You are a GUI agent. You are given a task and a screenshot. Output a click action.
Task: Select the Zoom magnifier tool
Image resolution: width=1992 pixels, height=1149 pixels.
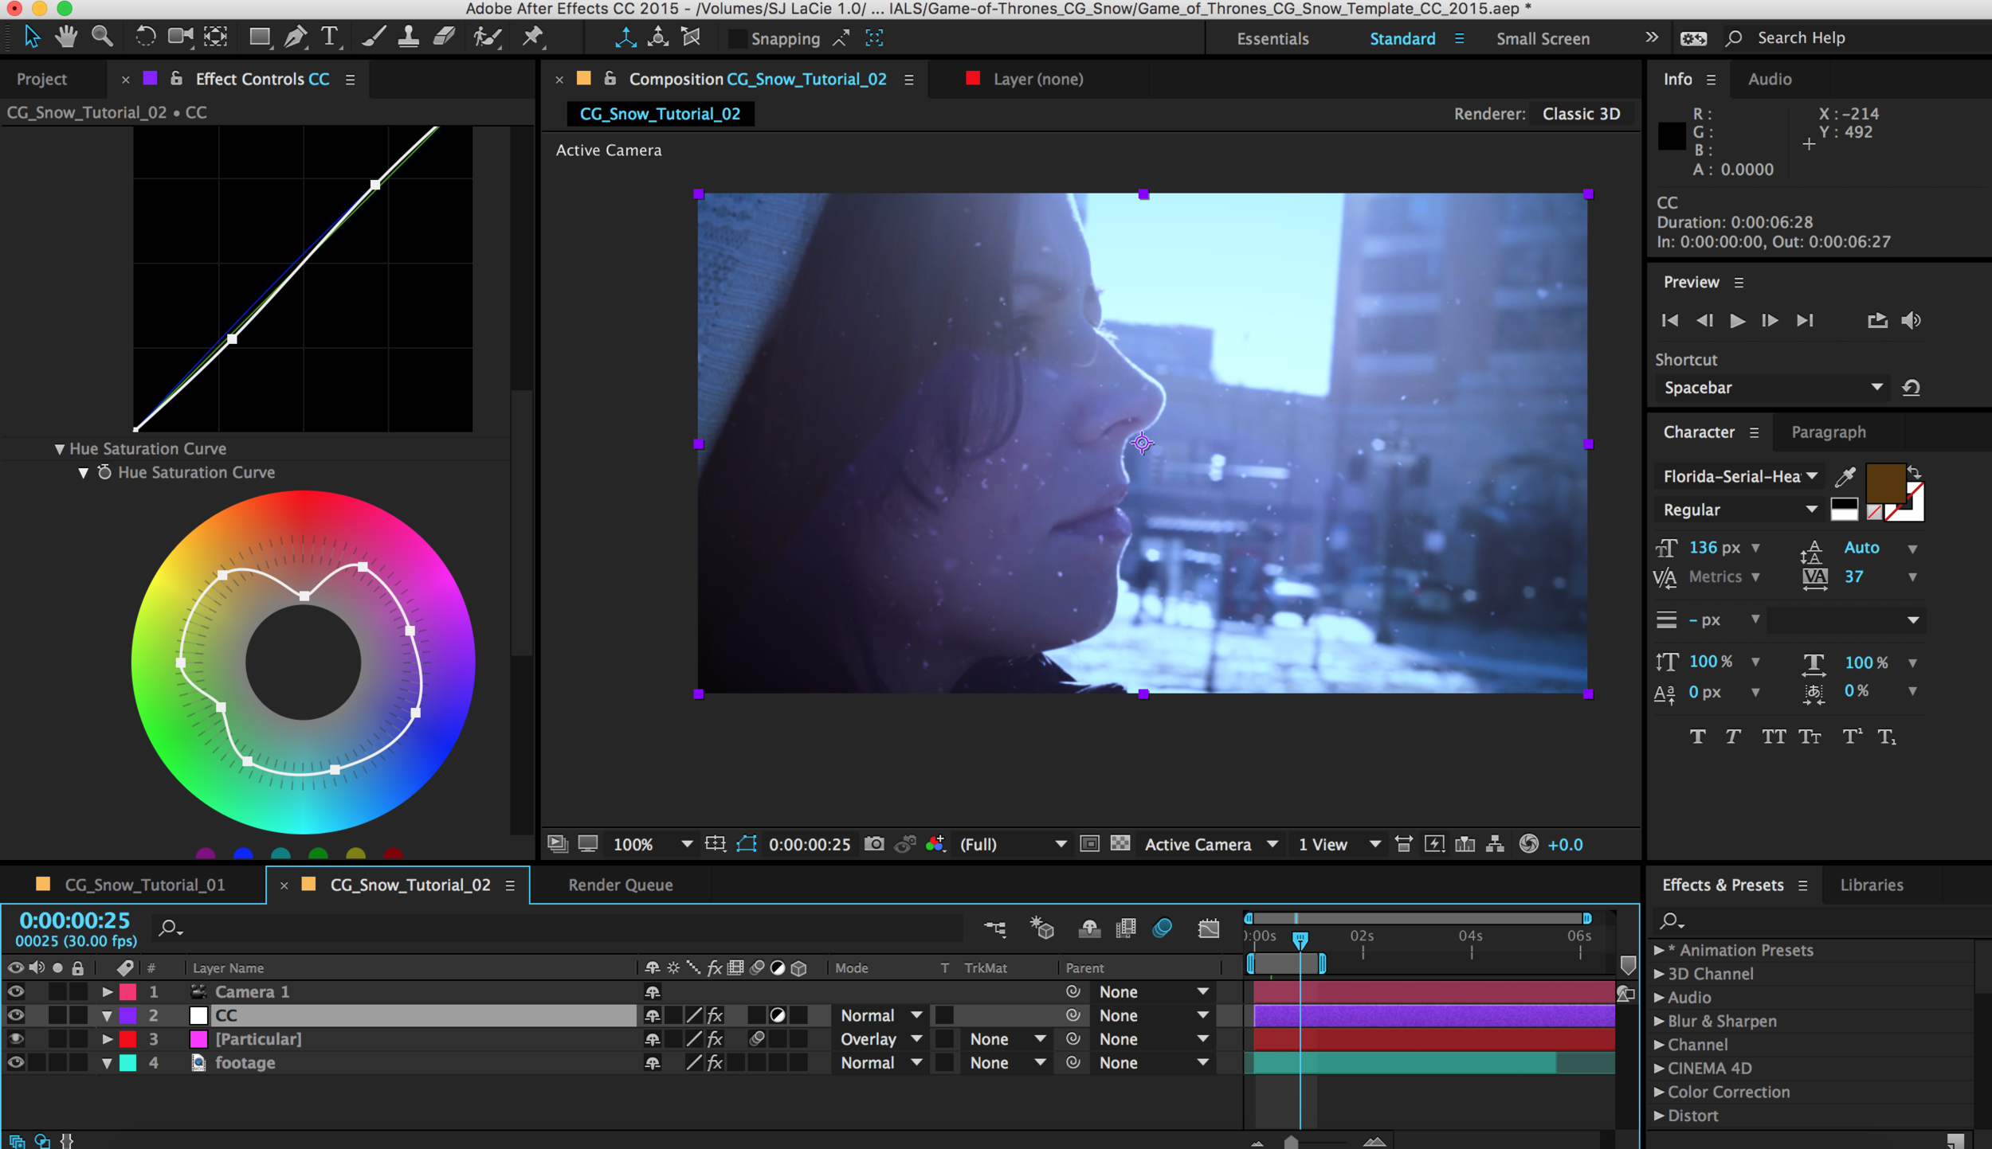[x=102, y=37]
